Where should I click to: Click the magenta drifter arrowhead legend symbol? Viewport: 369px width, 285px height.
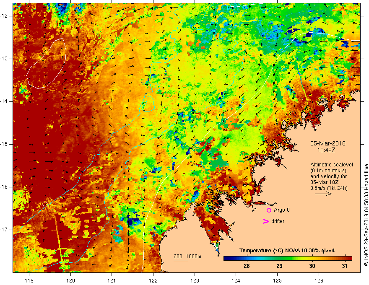(266, 221)
